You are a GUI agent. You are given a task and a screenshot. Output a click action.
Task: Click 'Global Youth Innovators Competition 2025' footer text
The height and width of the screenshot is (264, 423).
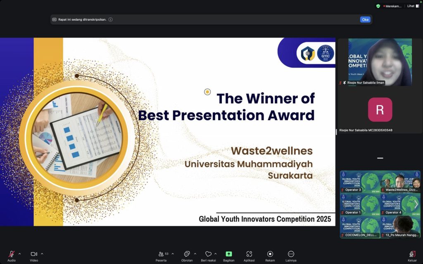tap(265, 219)
